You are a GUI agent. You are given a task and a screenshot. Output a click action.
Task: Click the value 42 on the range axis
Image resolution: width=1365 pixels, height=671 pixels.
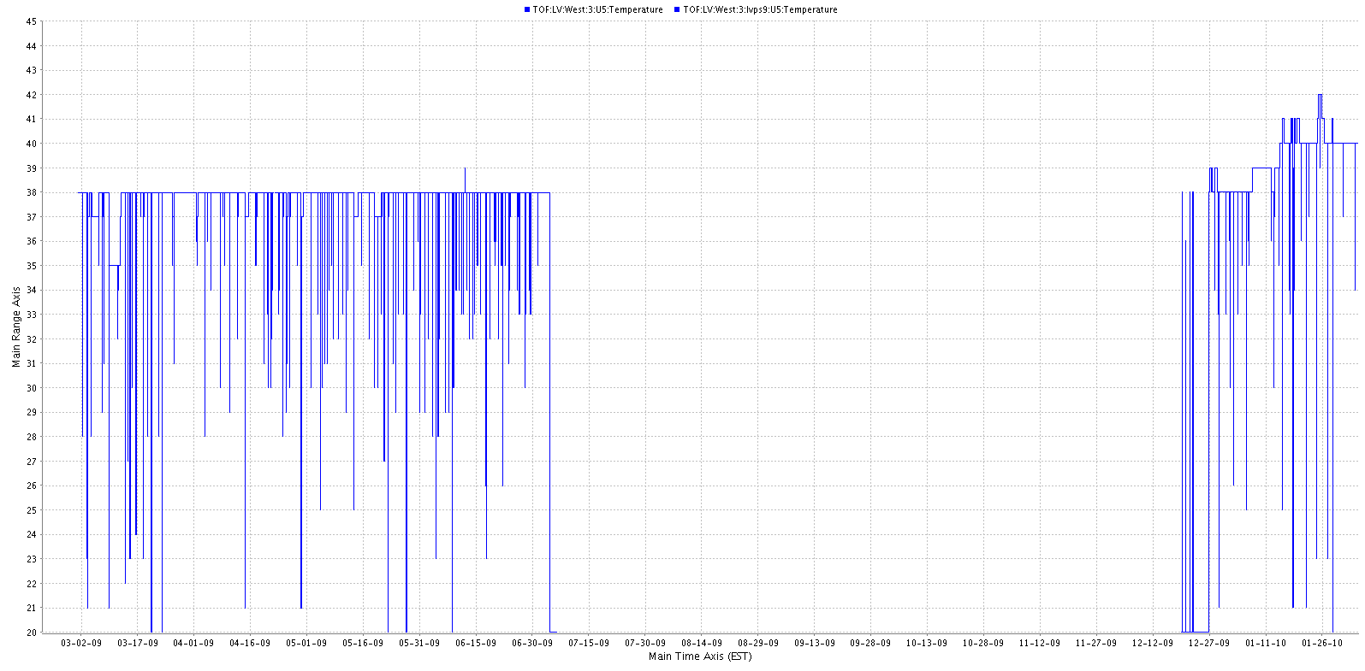click(x=31, y=95)
